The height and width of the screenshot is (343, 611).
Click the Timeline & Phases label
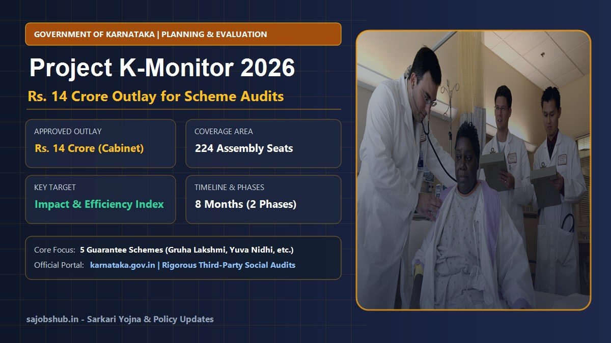click(229, 187)
